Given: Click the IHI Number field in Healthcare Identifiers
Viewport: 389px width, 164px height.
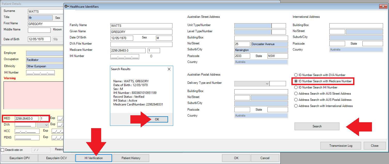Looking at the screenshot, I should tap(125, 57).
